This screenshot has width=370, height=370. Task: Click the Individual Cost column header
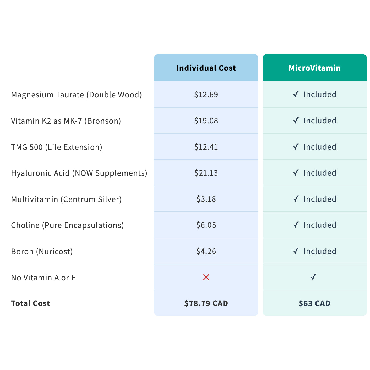tap(206, 68)
